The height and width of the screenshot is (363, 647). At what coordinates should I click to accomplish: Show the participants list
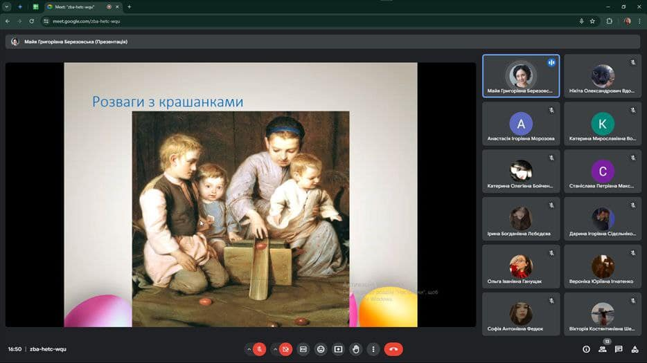tap(603, 349)
